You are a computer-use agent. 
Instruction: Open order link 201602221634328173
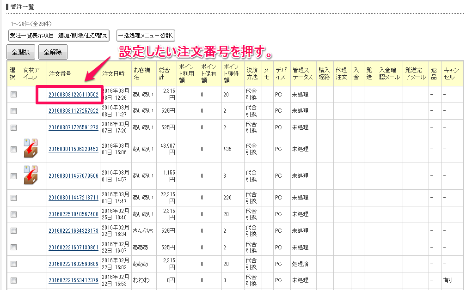(x=74, y=231)
